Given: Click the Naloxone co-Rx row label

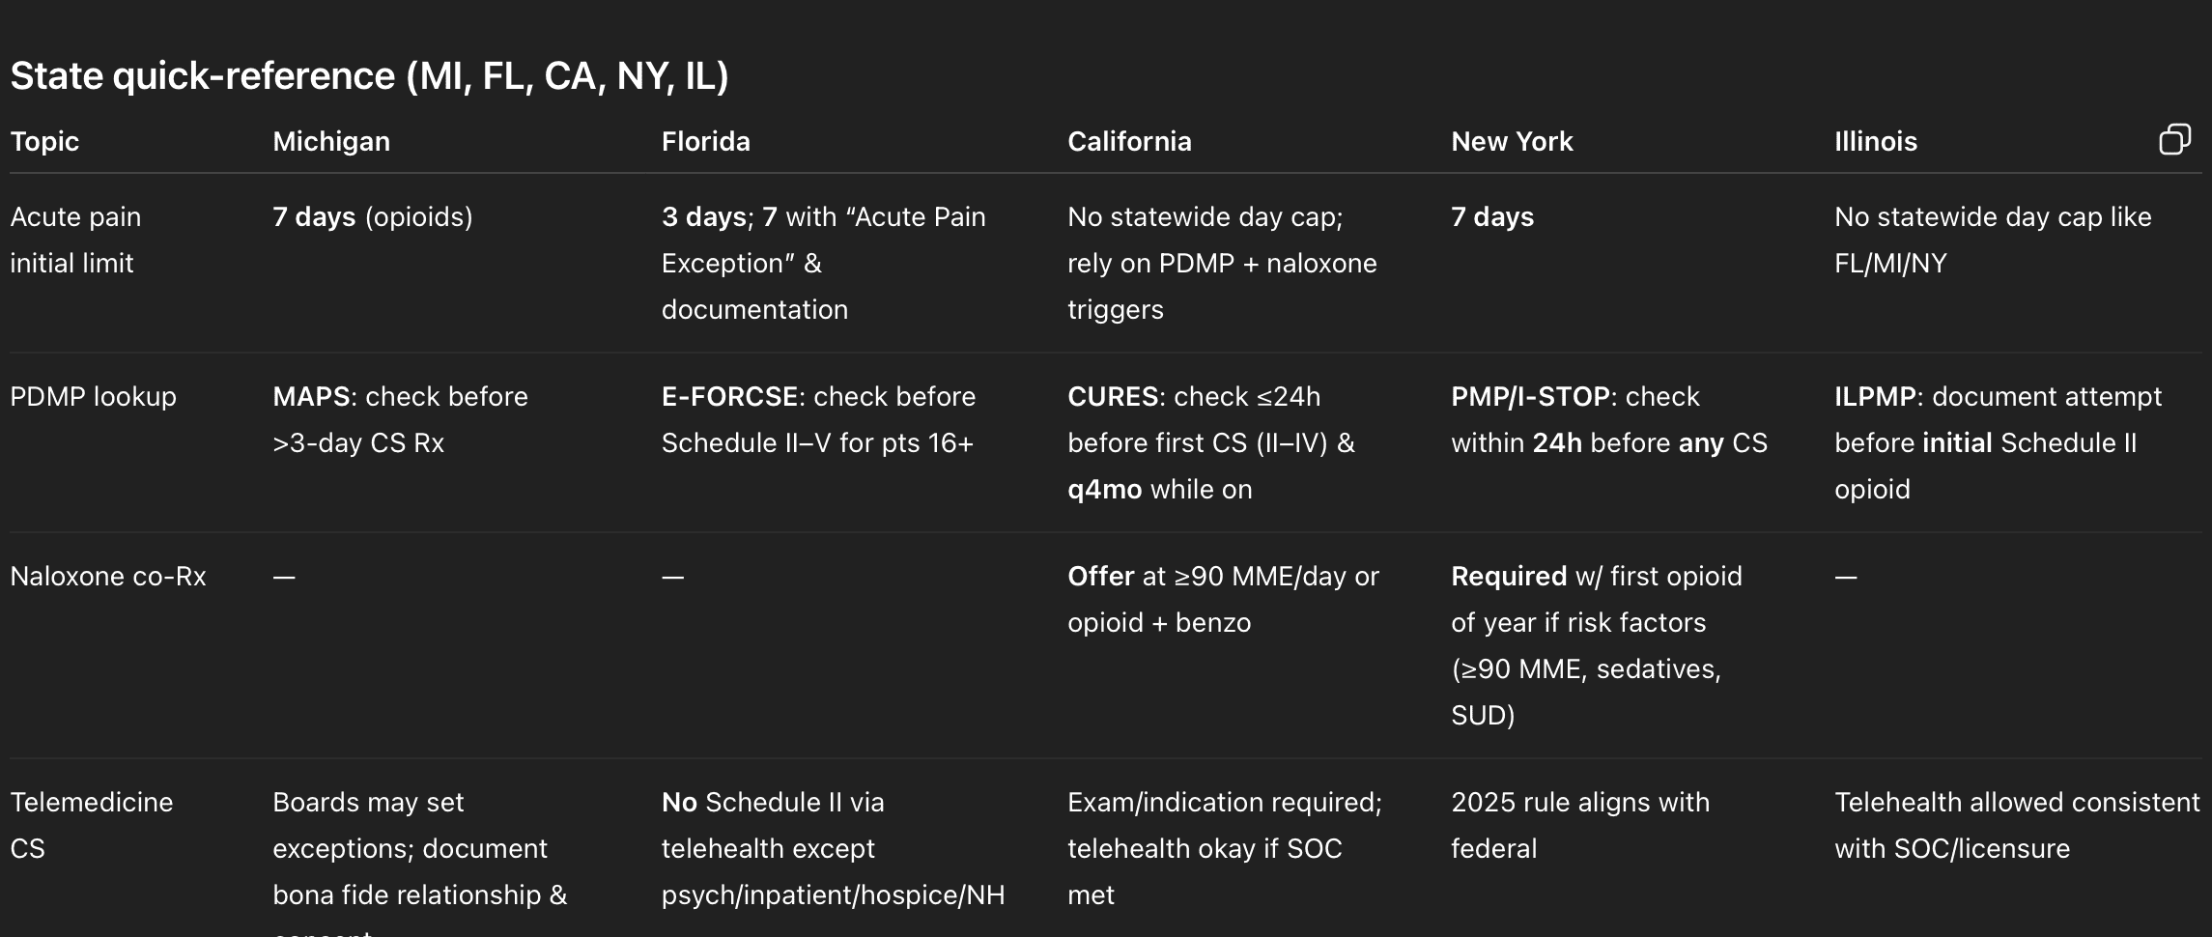Looking at the screenshot, I should (108, 576).
